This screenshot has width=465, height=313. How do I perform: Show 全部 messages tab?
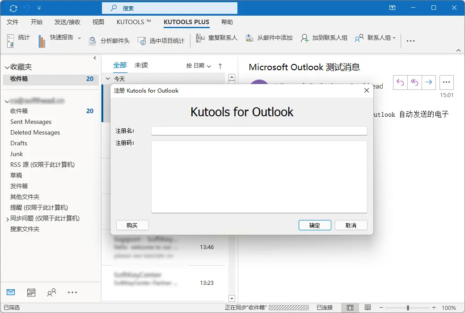(120, 65)
